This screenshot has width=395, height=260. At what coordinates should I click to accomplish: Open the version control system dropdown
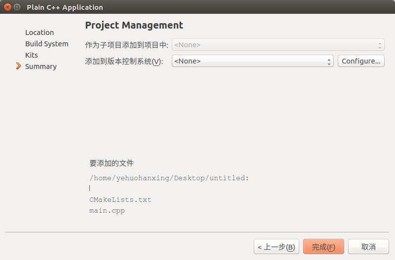253,61
